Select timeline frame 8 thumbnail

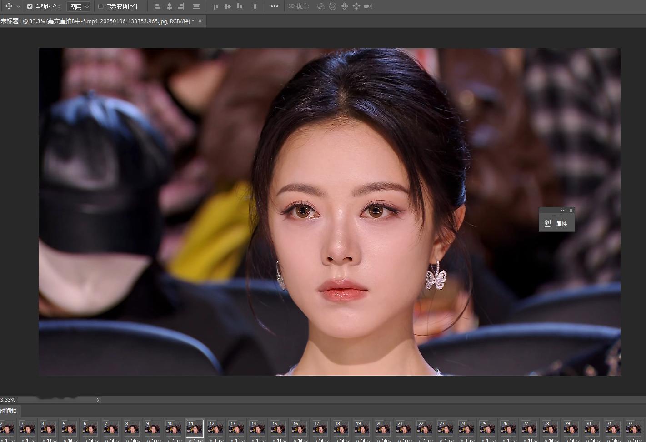point(132,428)
